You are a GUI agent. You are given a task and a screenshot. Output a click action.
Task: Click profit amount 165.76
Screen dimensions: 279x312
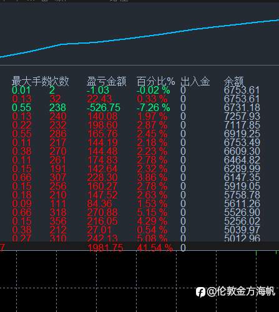[102, 134]
